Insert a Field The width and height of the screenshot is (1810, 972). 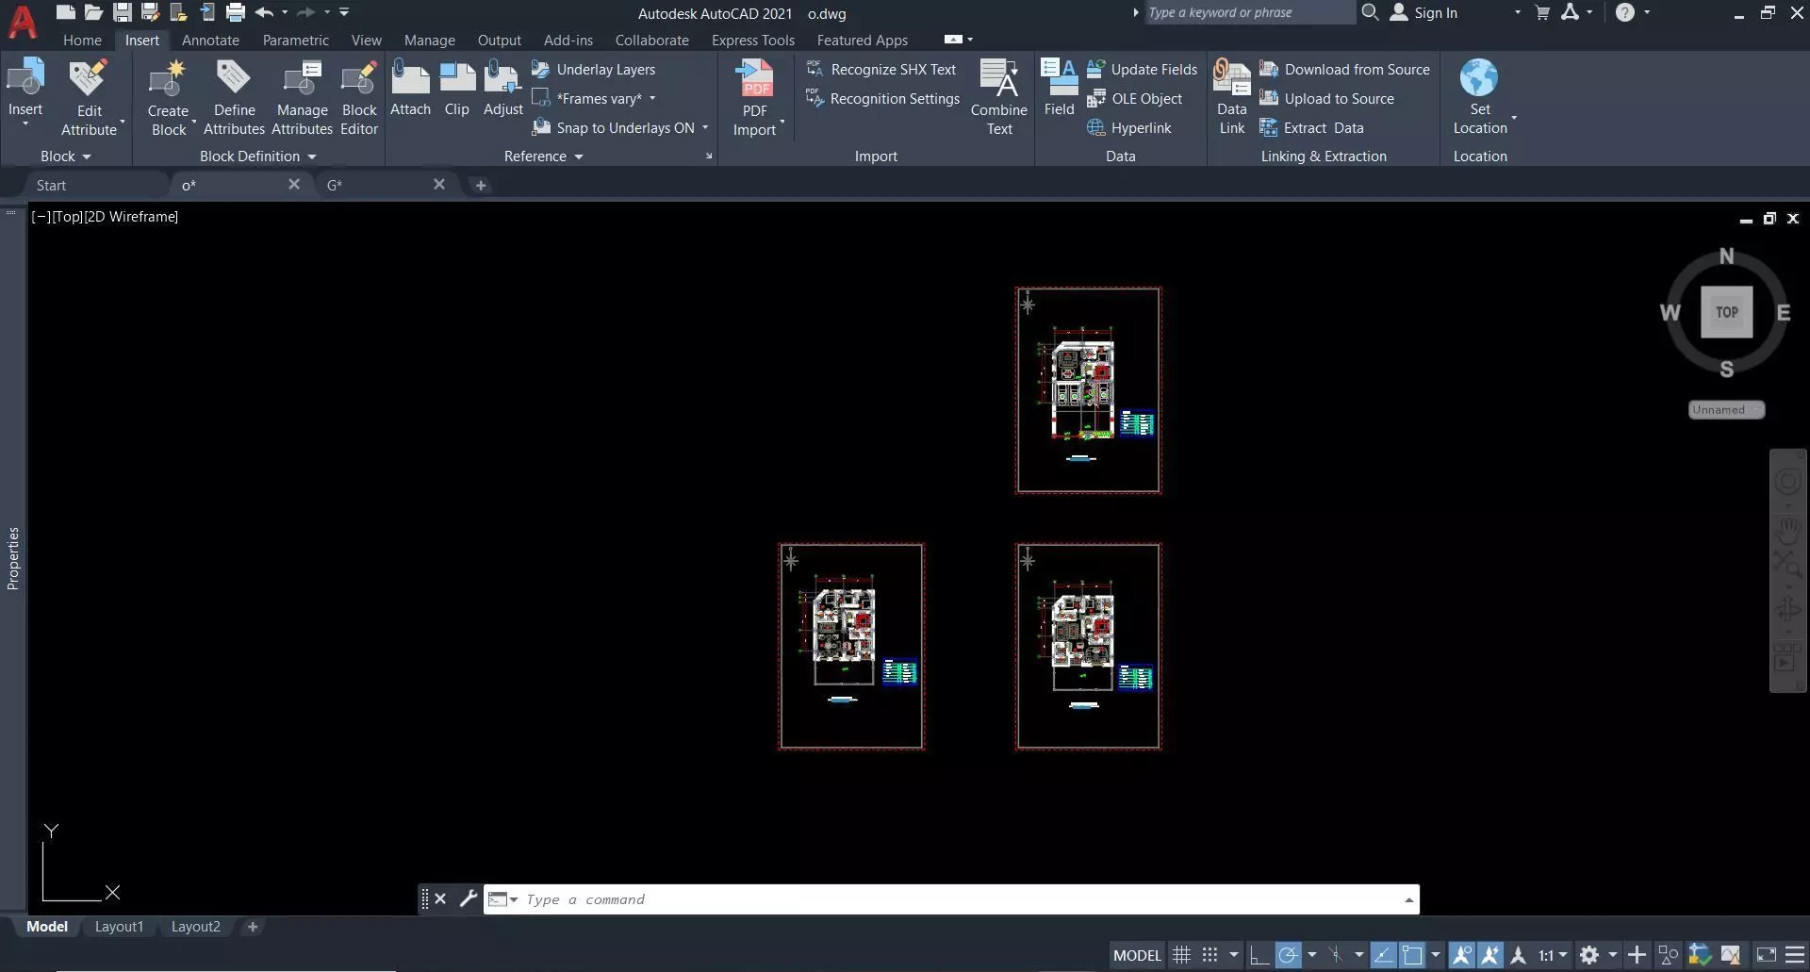pos(1060,89)
